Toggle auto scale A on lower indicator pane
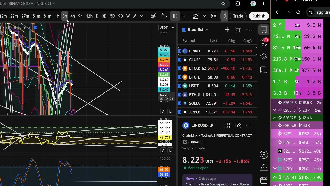This screenshot has height=186, width=330. pos(163,151)
